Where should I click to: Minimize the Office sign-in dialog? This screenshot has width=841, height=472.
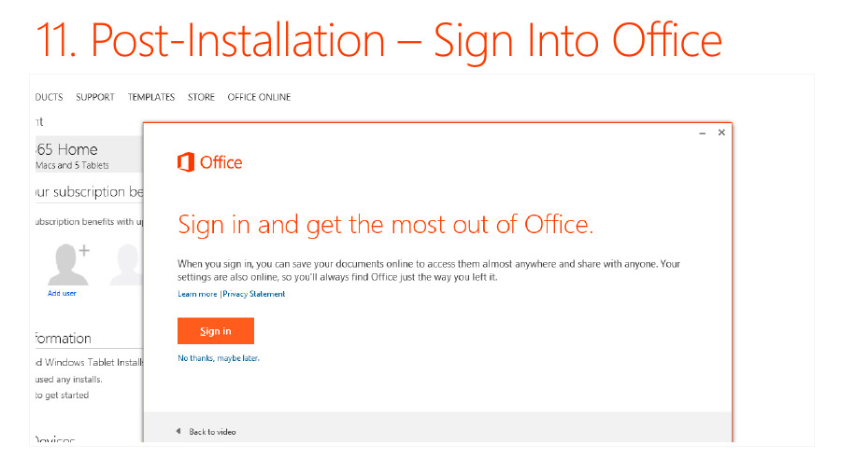point(702,132)
